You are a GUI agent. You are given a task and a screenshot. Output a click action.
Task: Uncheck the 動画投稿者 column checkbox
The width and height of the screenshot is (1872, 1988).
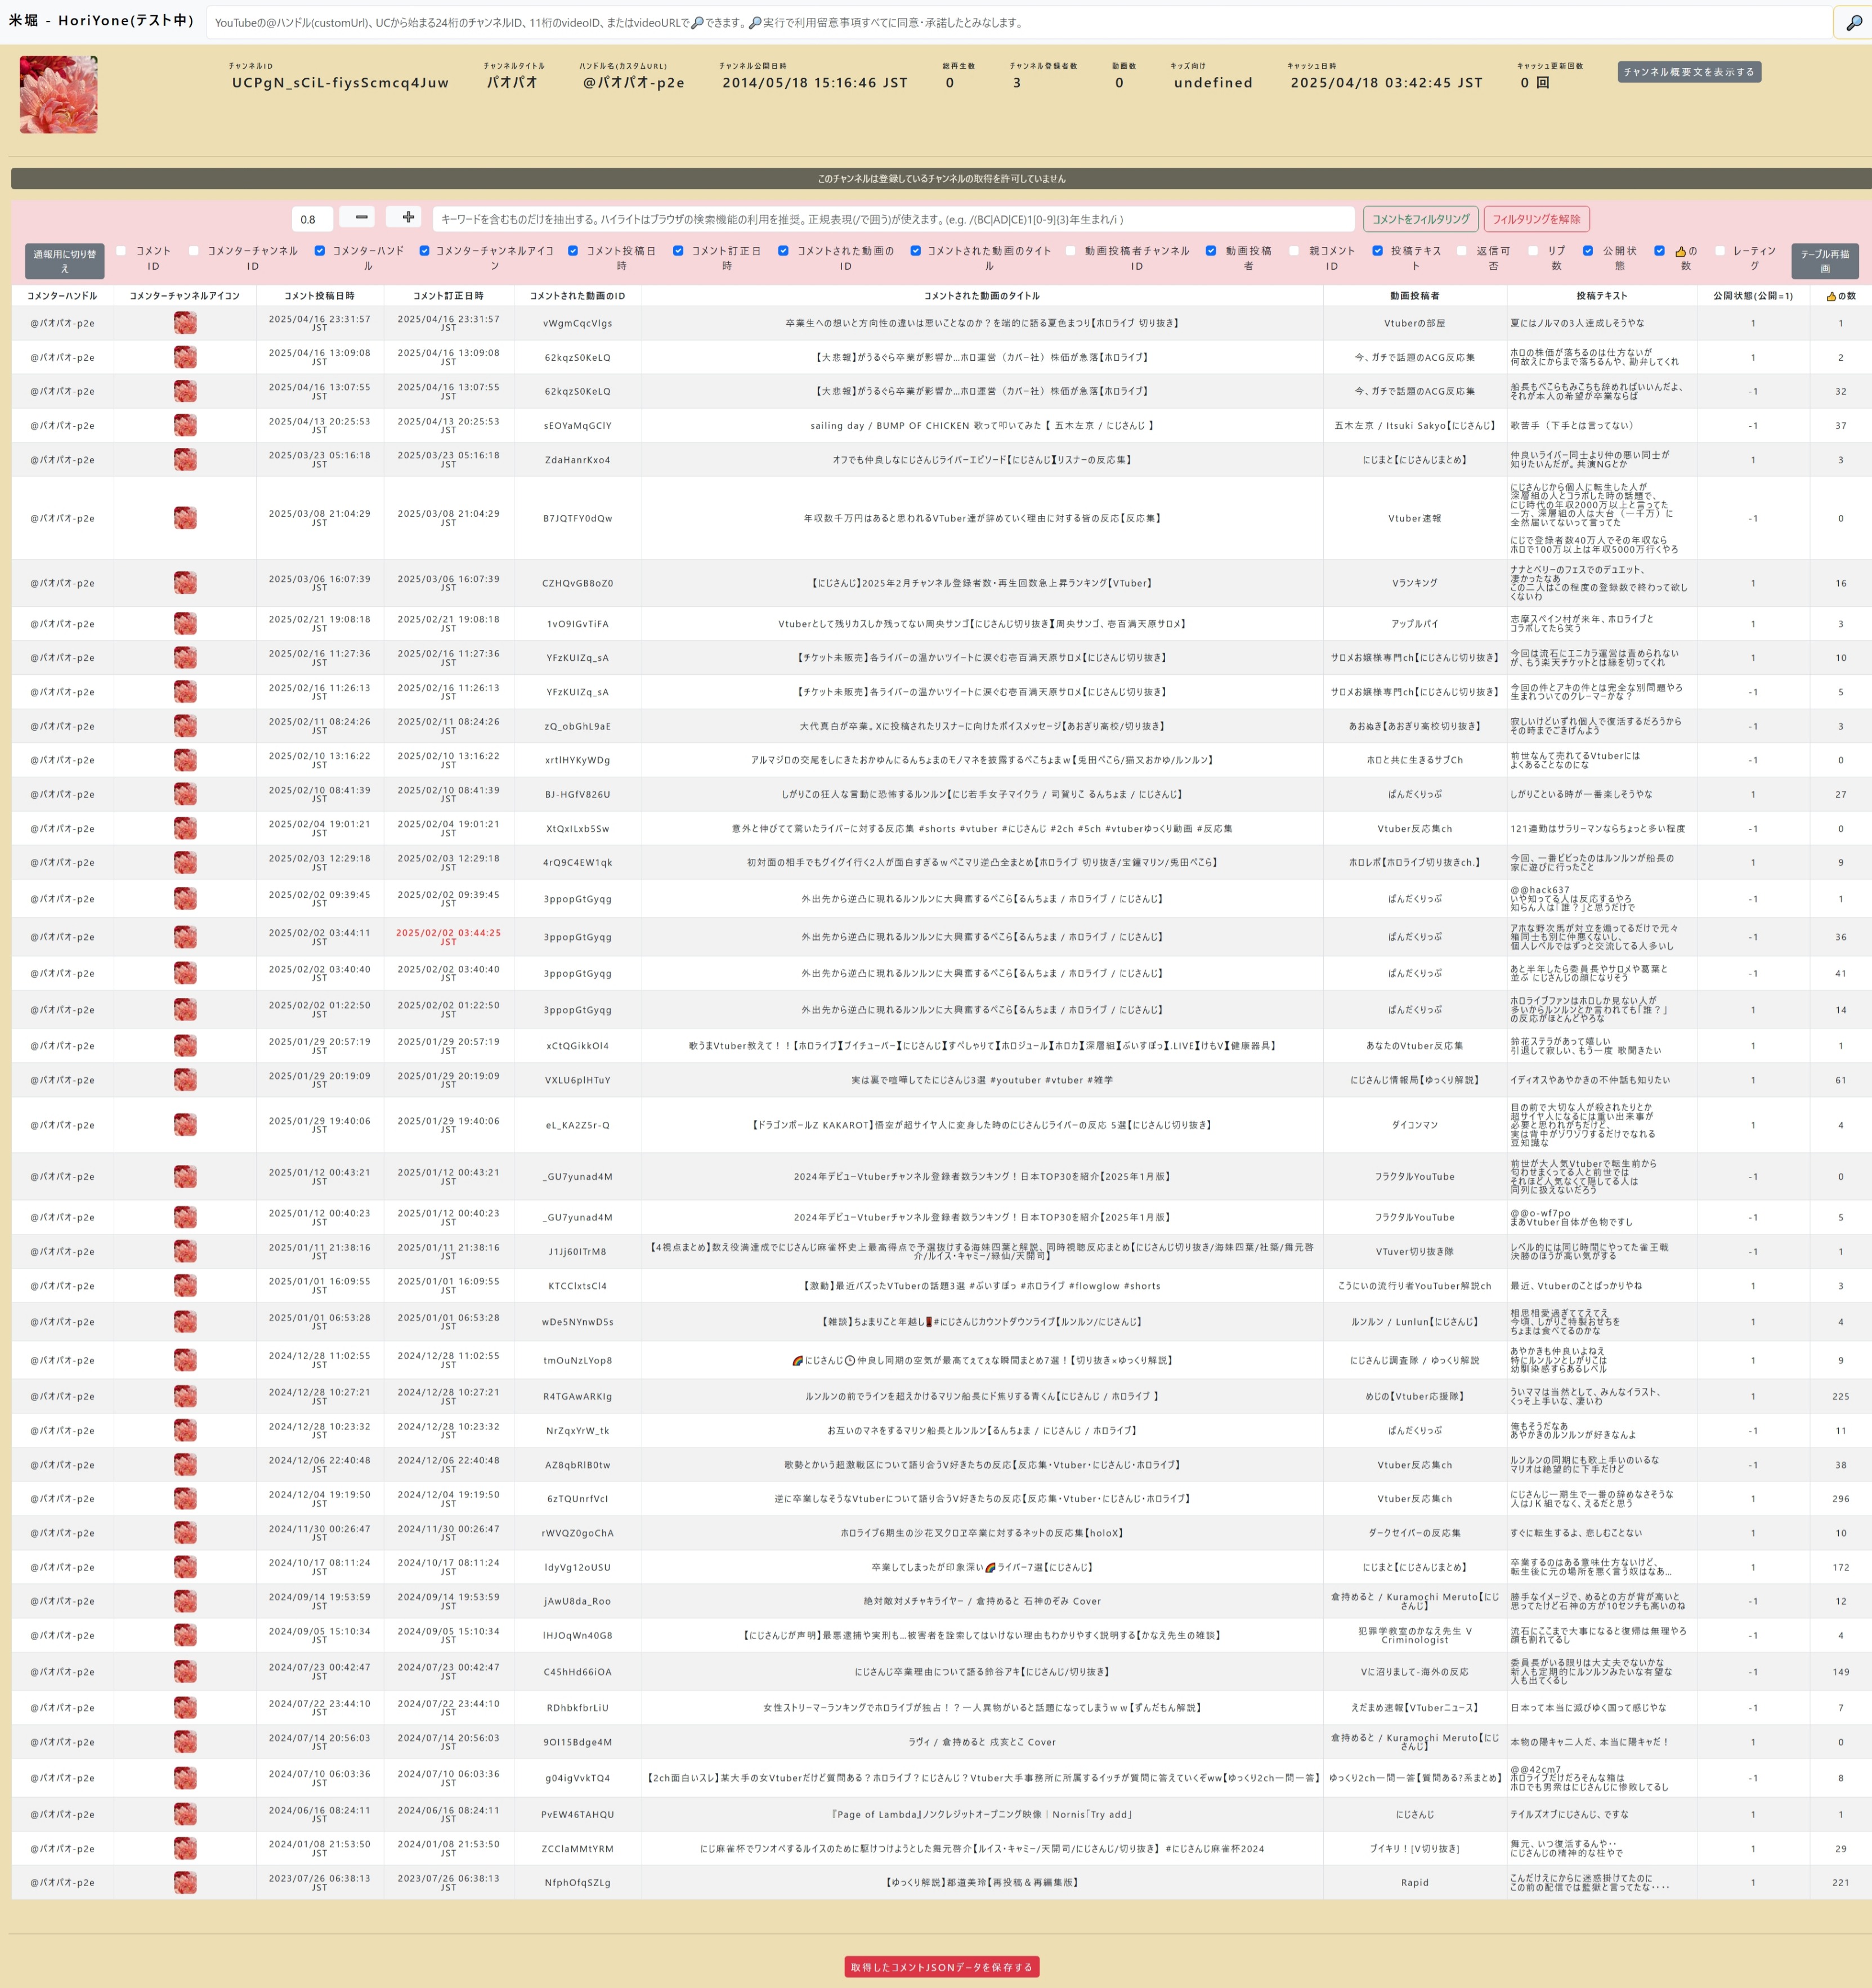pos(1211,251)
